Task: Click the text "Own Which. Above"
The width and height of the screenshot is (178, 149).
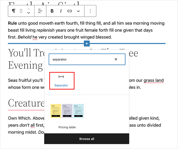Action: pos(26,118)
